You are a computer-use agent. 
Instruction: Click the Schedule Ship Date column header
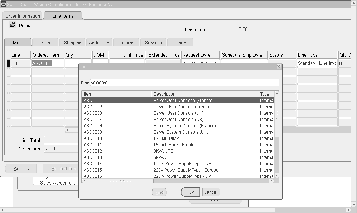click(244, 55)
